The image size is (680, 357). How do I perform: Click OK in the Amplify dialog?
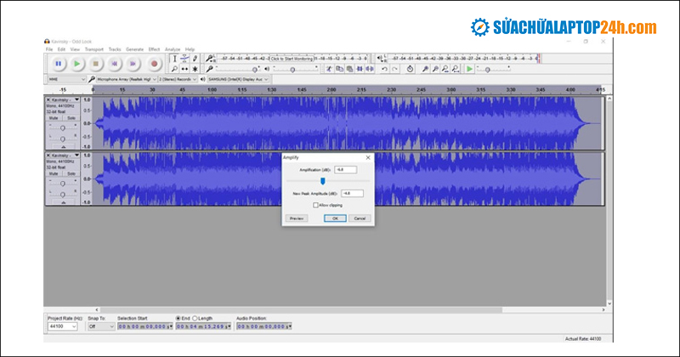(x=336, y=218)
